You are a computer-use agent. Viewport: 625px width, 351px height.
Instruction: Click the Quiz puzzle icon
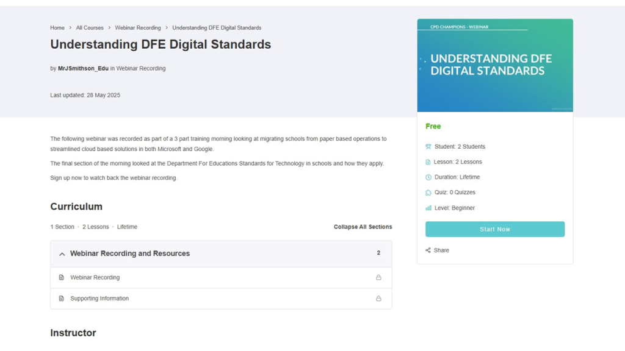coord(428,193)
